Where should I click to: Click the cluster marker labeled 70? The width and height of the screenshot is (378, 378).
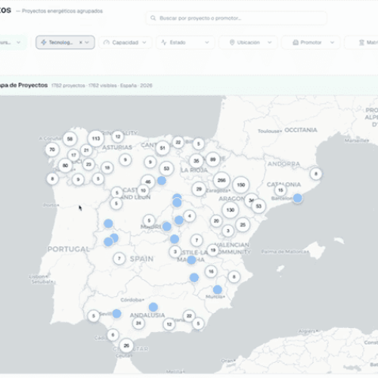point(52,150)
